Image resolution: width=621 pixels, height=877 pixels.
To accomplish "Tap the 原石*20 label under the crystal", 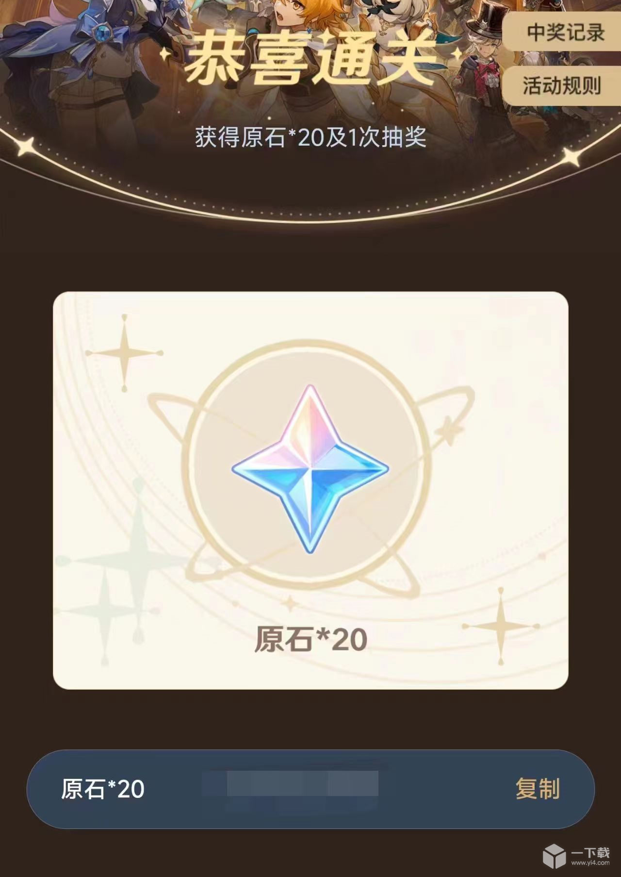I will click(310, 639).
